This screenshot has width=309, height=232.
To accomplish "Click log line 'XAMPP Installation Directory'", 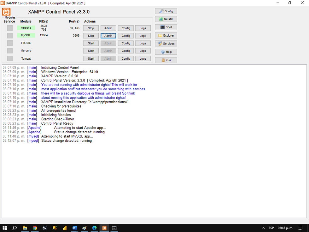I will point(85,102).
